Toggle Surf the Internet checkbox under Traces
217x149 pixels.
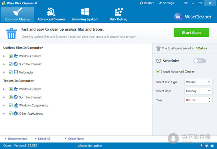coord(10,97)
